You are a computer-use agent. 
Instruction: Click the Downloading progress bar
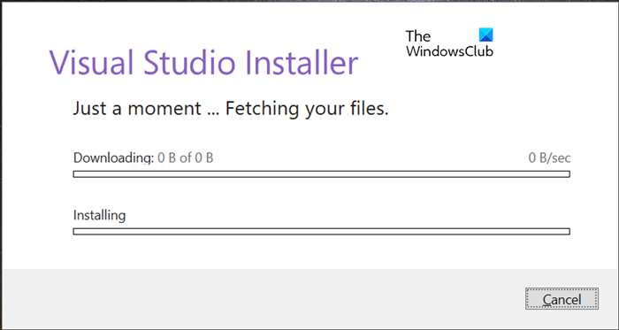[321, 174]
